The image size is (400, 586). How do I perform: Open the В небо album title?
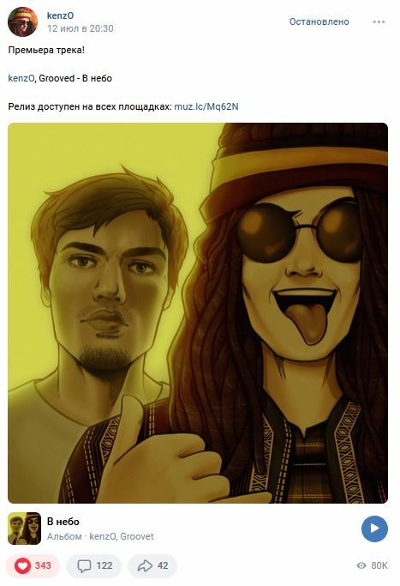pyautogui.click(x=63, y=522)
